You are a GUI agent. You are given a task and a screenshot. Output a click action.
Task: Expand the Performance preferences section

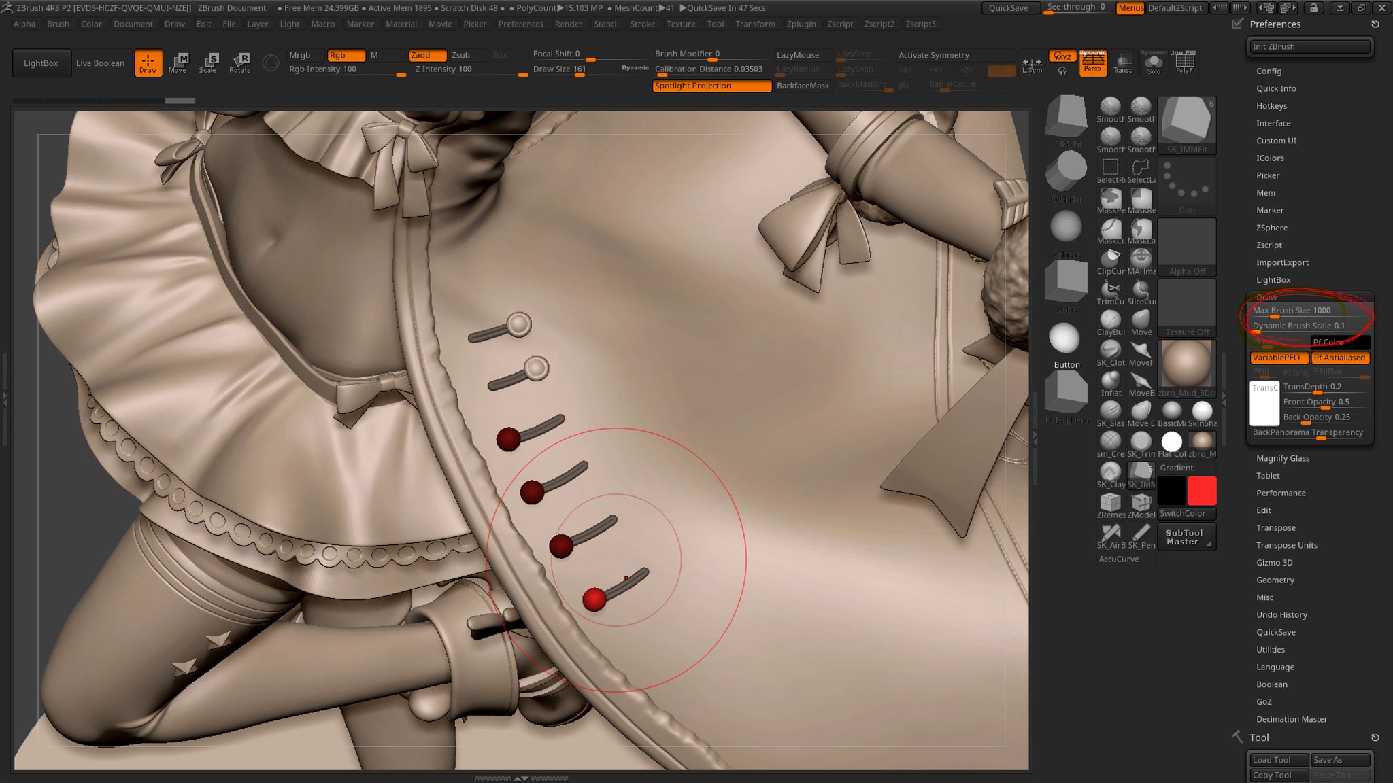pos(1281,493)
